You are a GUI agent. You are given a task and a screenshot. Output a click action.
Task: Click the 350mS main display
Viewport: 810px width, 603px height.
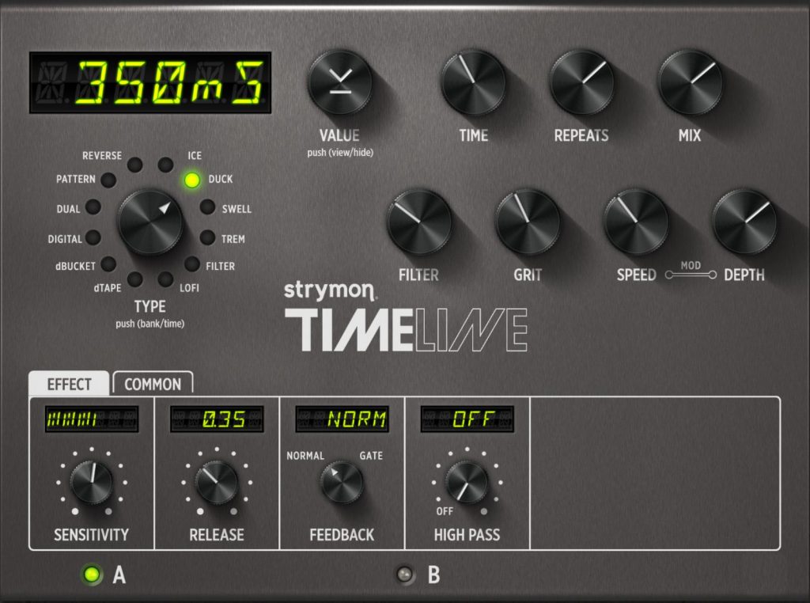(x=150, y=82)
